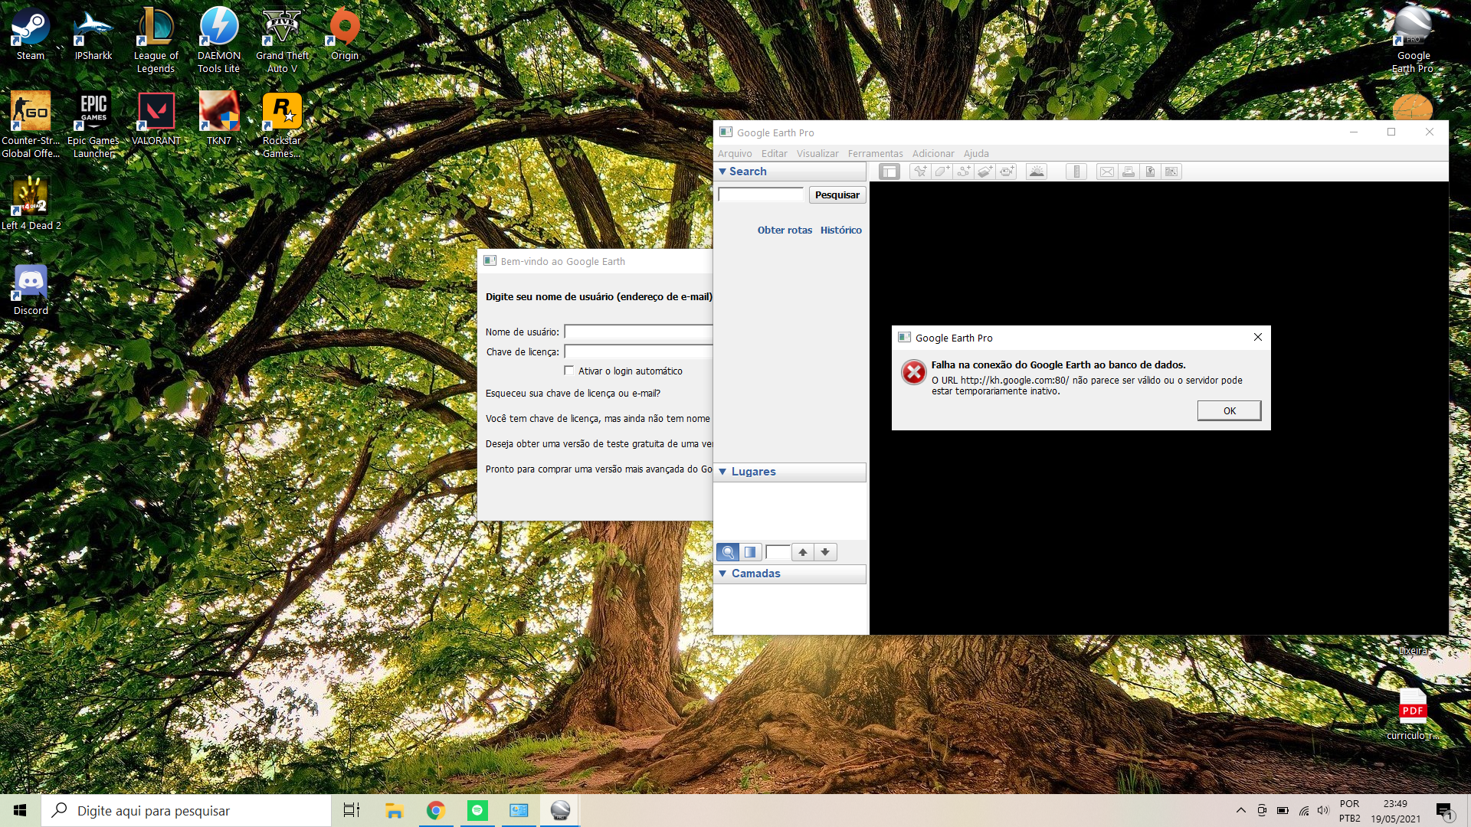Dismiss the error dialog with OK

pyautogui.click(x=1229, y=411)
